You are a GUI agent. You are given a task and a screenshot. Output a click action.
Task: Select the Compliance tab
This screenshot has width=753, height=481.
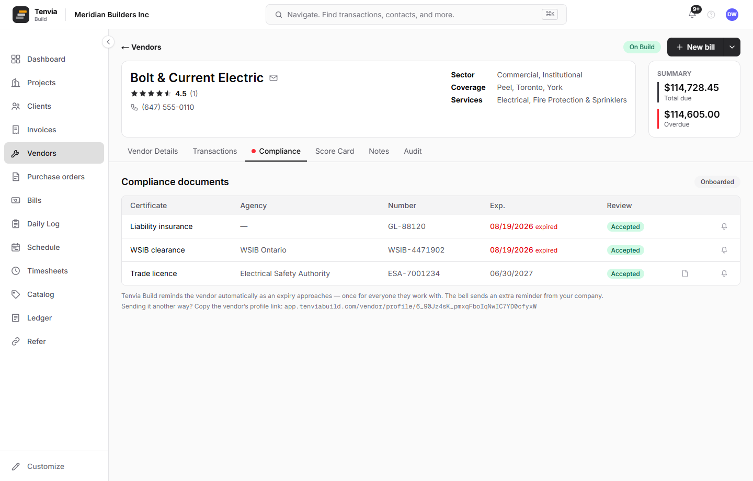tap(276, 151)
